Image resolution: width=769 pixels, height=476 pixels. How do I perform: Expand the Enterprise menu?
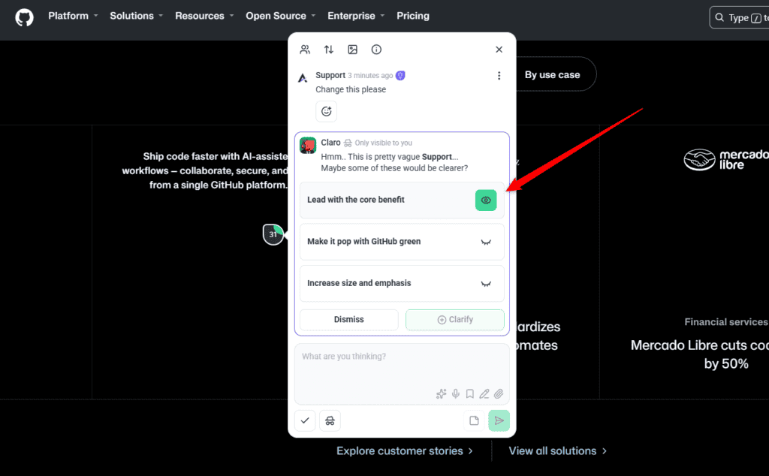point(356,16)
